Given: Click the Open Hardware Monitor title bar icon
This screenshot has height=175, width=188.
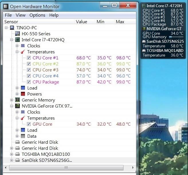Looking at the screenshot, I should [x=5, y=6].
